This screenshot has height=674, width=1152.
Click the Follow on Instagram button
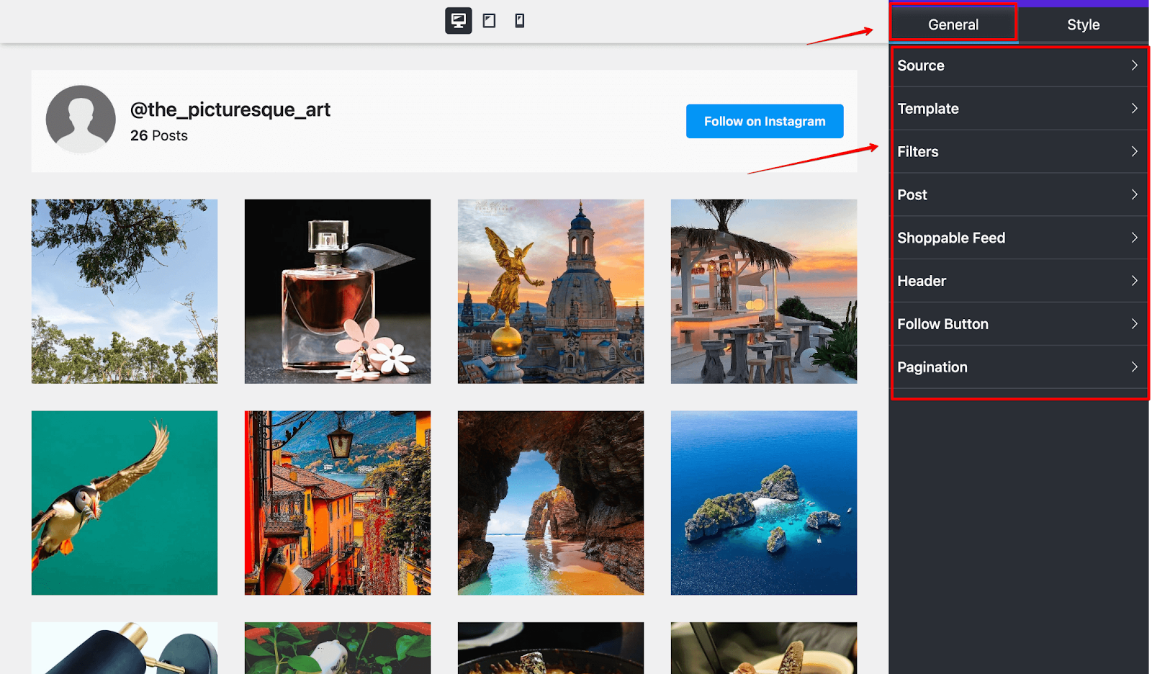[x=765, y=121]
